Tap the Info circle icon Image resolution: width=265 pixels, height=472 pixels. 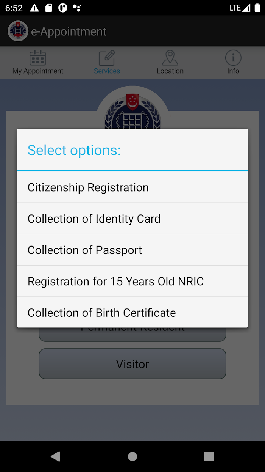tap(233, 58)
